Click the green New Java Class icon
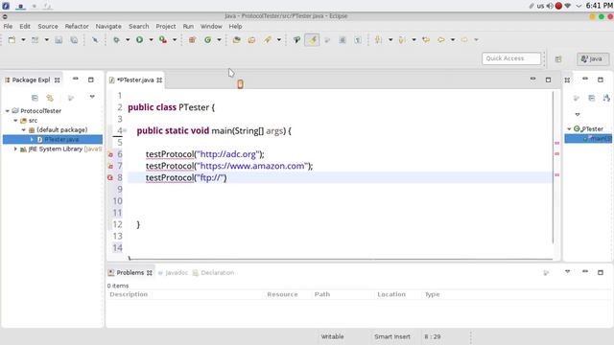The height and width of the screenshot is (345, 614). pyautogui.click(x=207, y=39)
